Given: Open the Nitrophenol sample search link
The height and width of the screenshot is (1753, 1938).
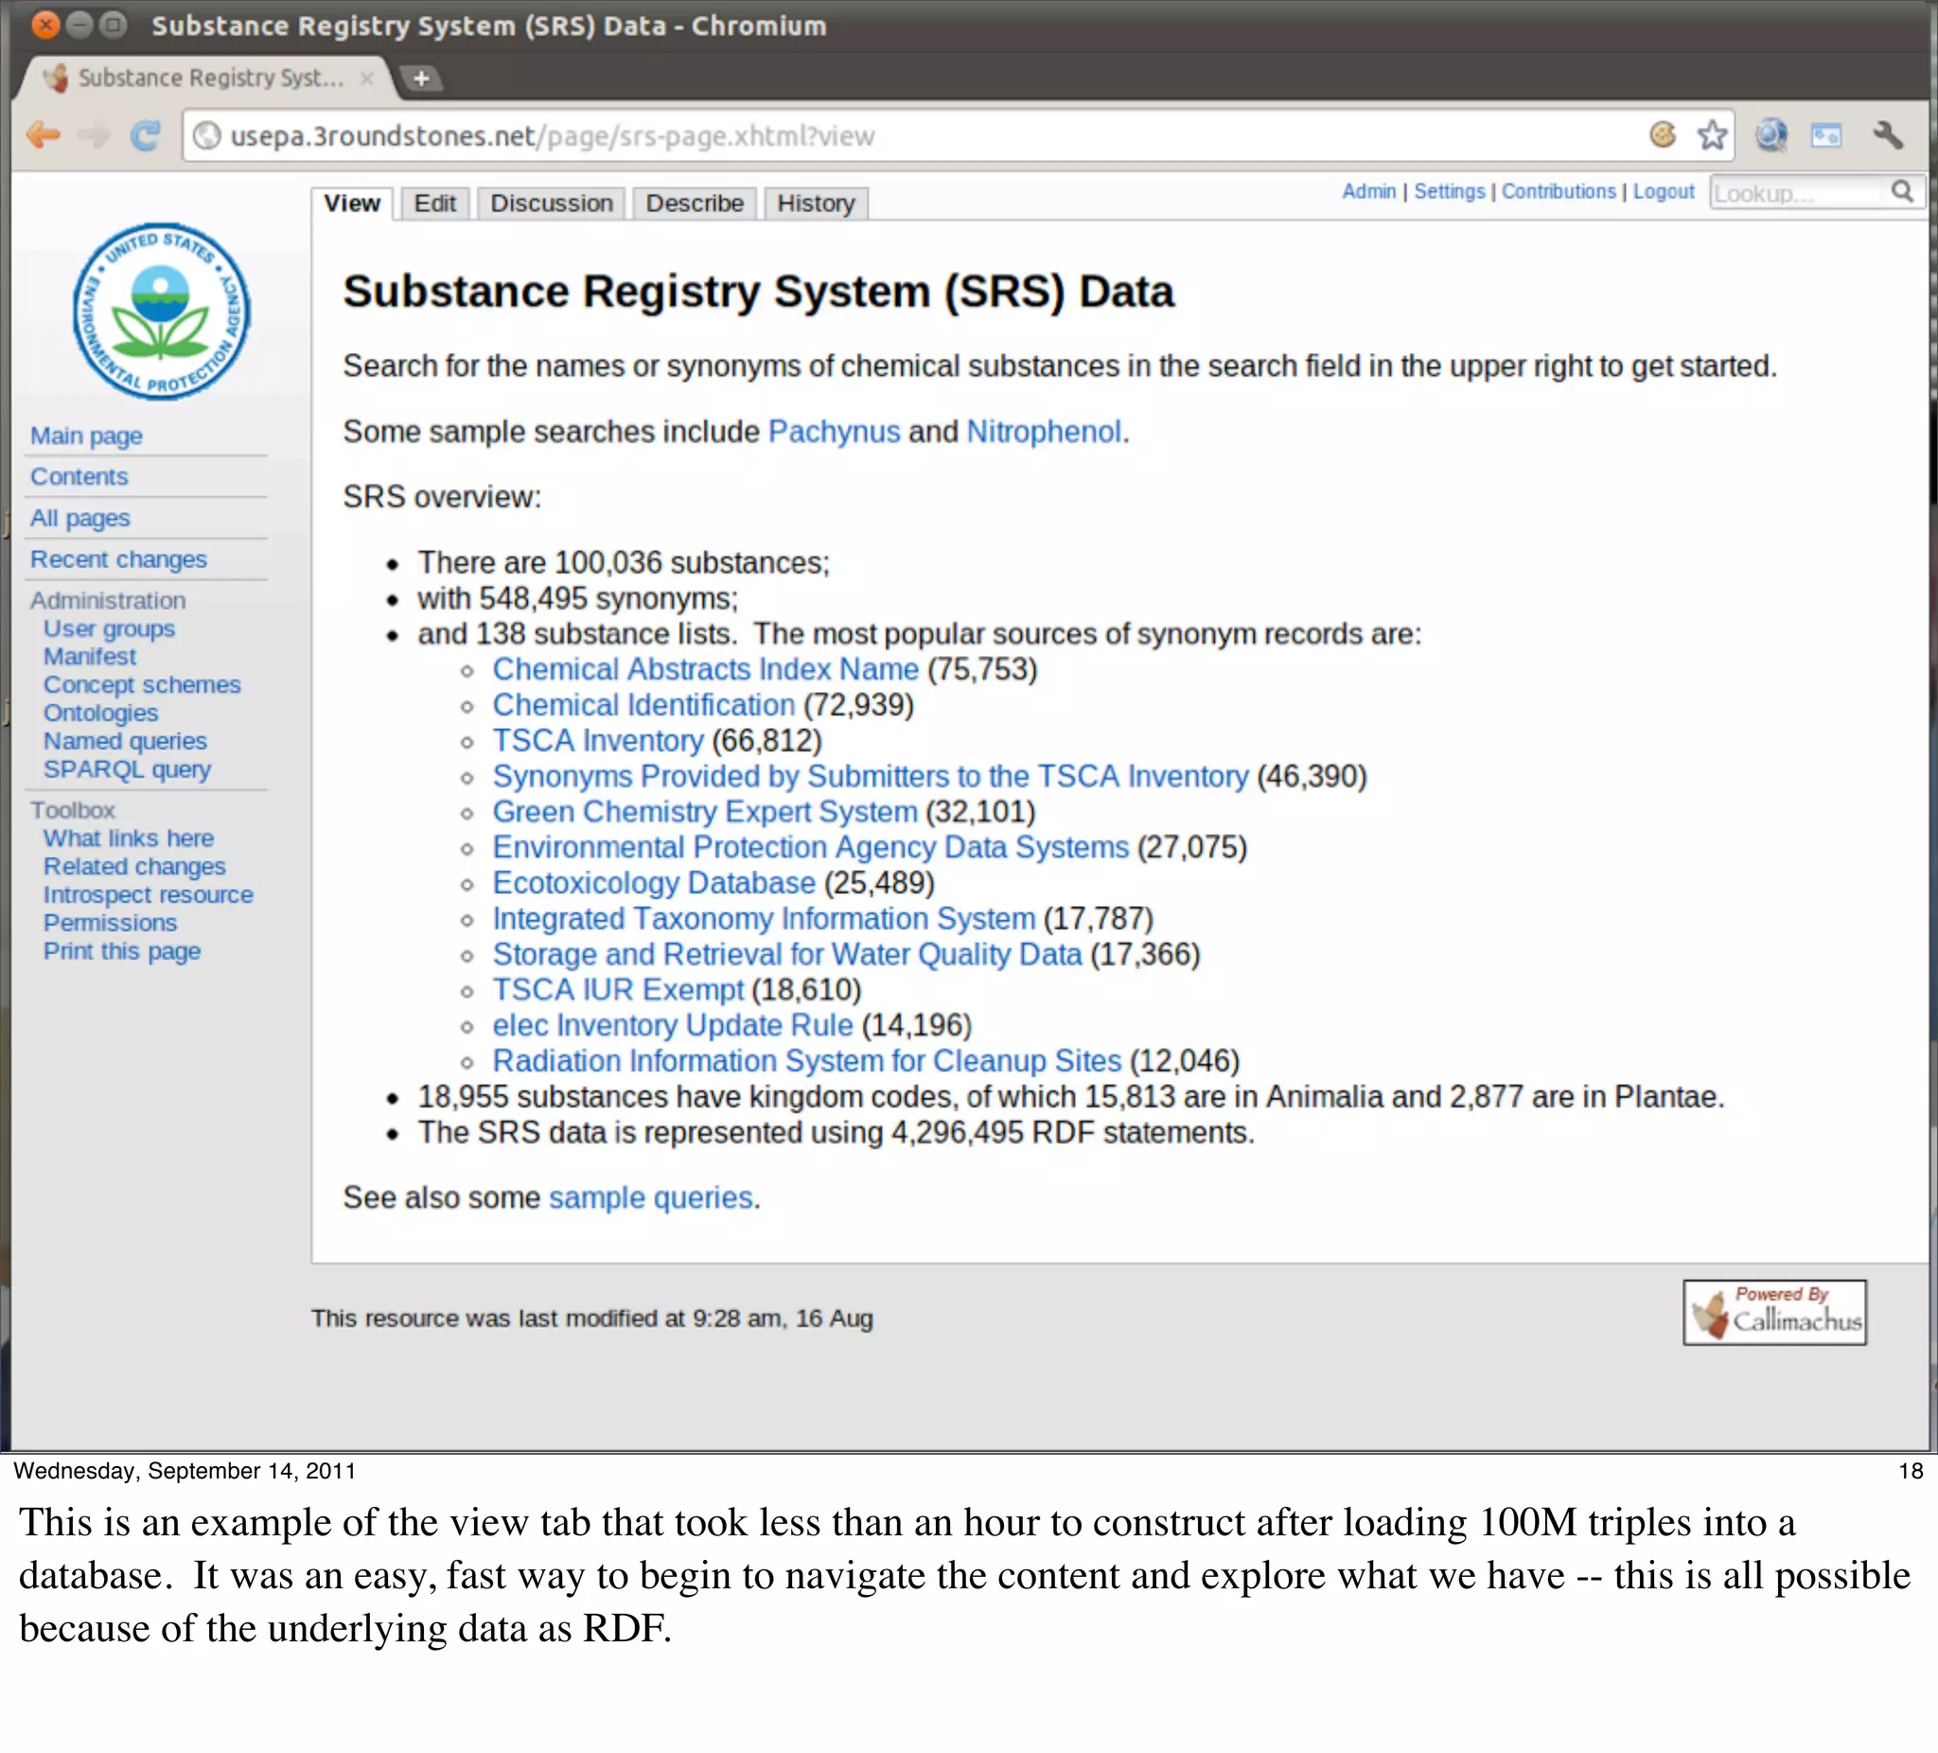Looking at the screenshot, I should pos(1043,432).
